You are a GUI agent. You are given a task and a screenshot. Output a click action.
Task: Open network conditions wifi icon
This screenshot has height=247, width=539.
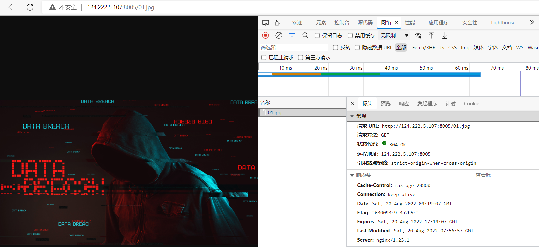418,35
